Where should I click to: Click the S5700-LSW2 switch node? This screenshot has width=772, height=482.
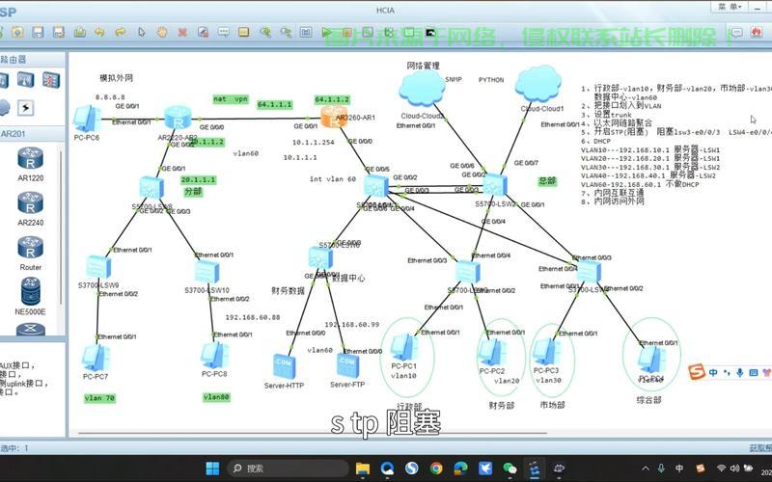click(x=495, y=185)
